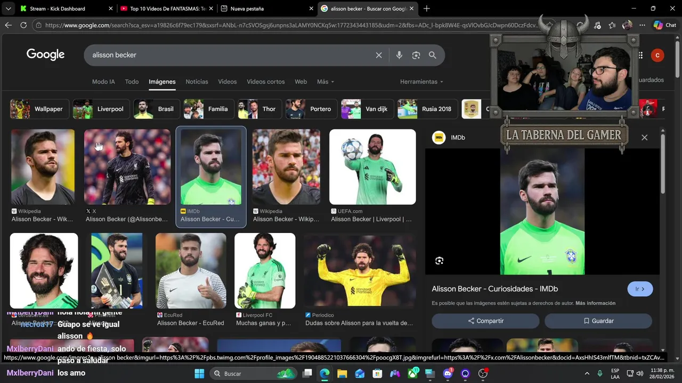Open Outlook mail from the taskbar
682x383 pixels.
(360, 373)
